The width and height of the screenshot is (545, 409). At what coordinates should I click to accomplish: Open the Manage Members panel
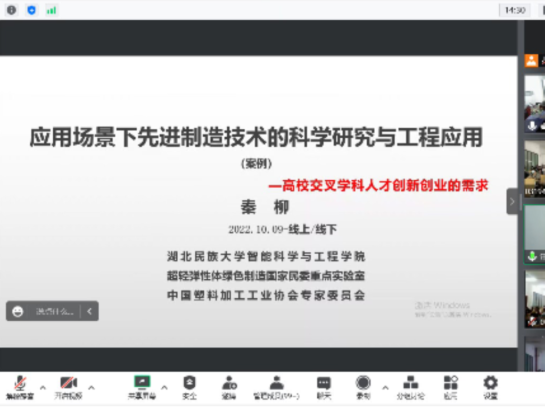tap(276, 387)
